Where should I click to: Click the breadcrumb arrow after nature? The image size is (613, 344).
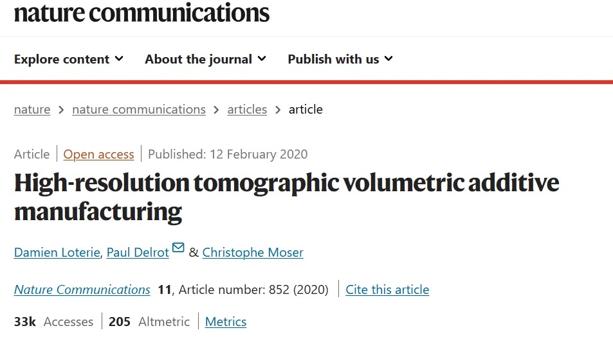point(61,110)
